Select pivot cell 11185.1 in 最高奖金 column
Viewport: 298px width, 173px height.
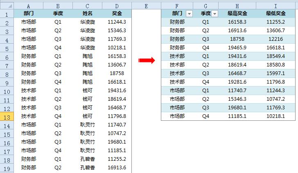click(237, 116)
